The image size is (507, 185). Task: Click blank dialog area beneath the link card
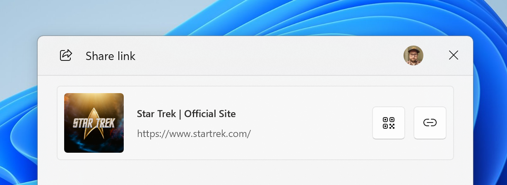tap(255, 173)
